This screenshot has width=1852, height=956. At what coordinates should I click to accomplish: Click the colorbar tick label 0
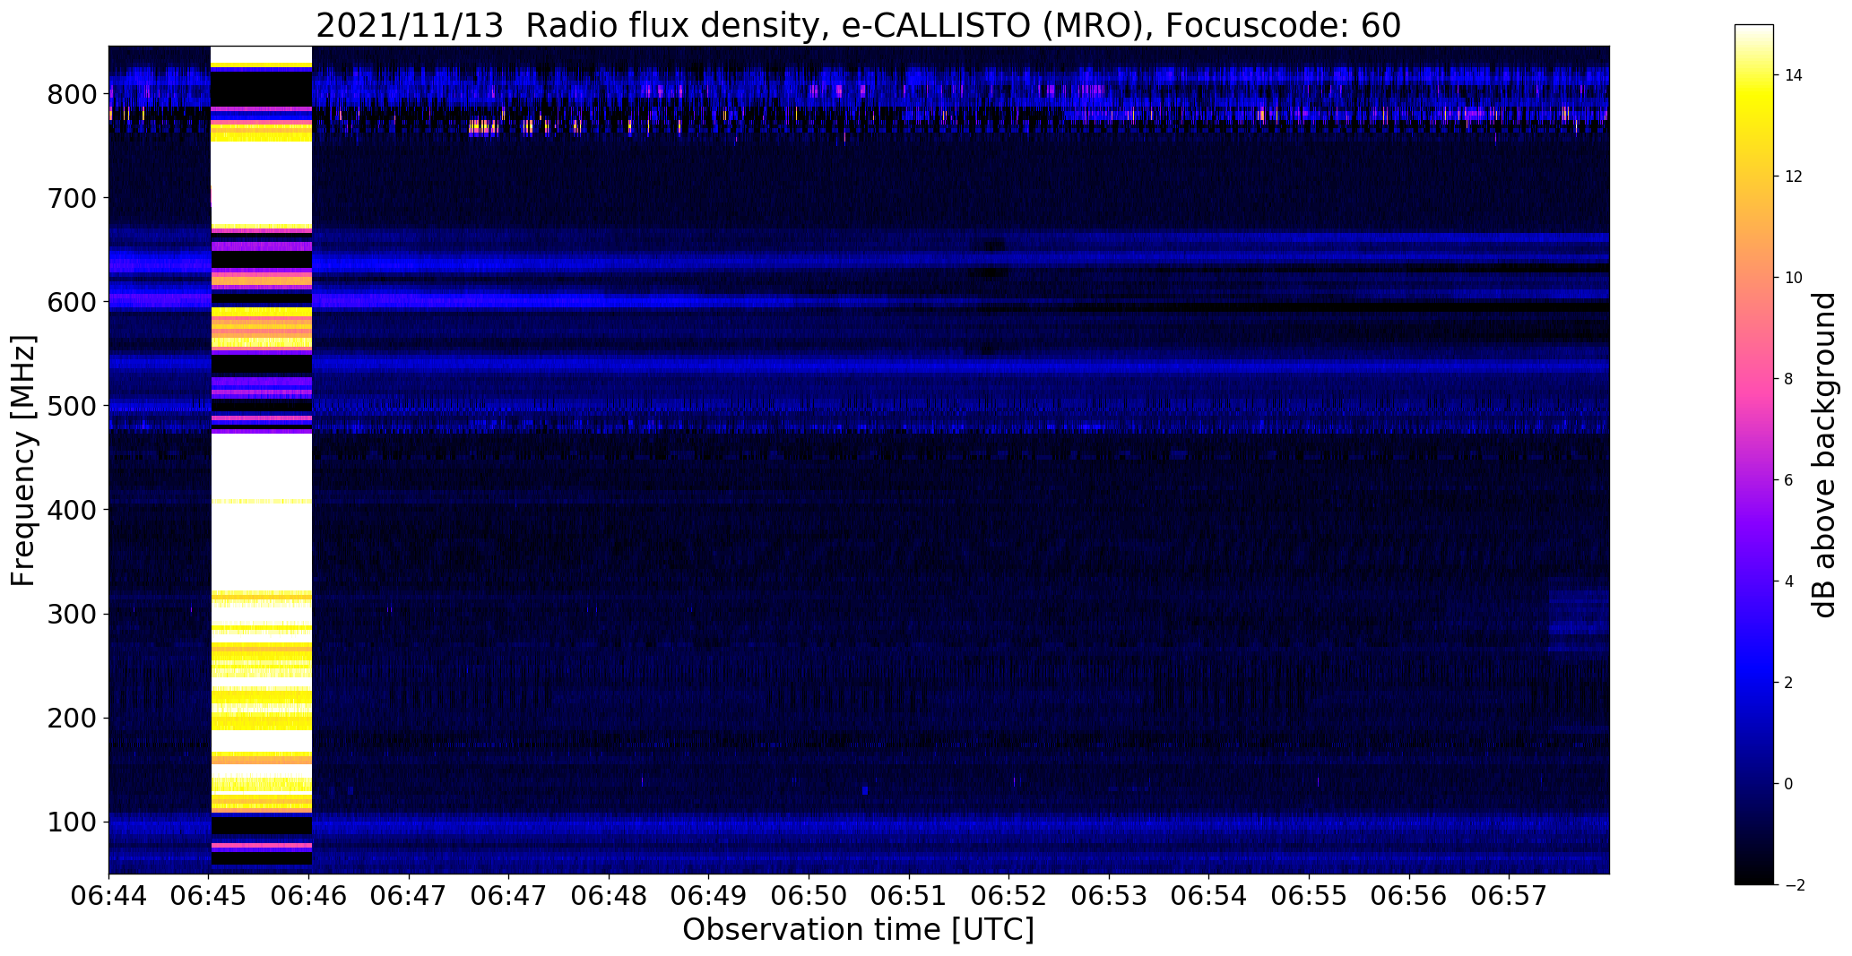[x=1789, y=784]
